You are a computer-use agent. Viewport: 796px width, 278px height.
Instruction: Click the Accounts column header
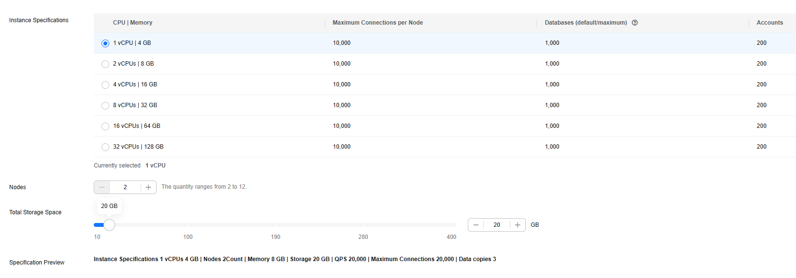point(769,23)
